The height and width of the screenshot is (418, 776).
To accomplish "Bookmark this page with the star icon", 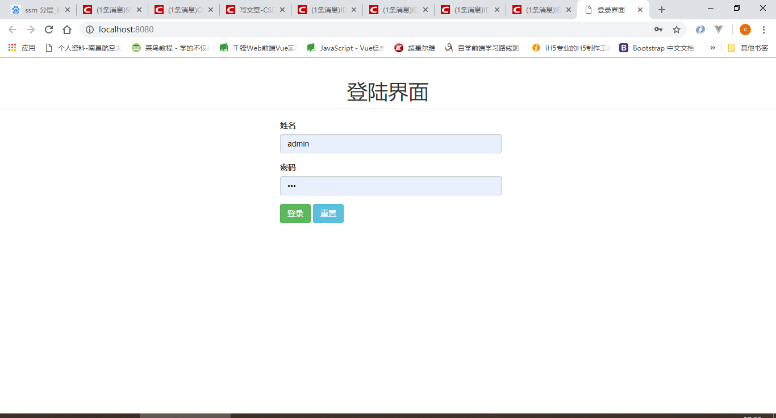I will pyautogui.click(x=677, y=29).
